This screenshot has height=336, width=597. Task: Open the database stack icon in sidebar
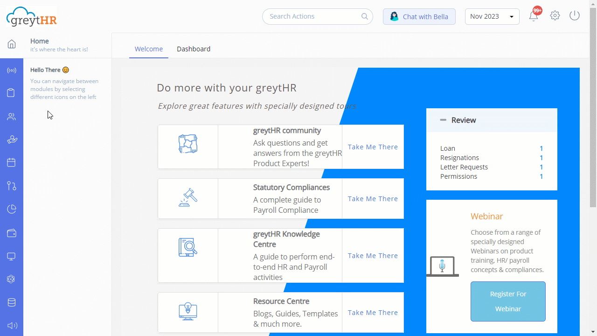[x=12, y=302]
